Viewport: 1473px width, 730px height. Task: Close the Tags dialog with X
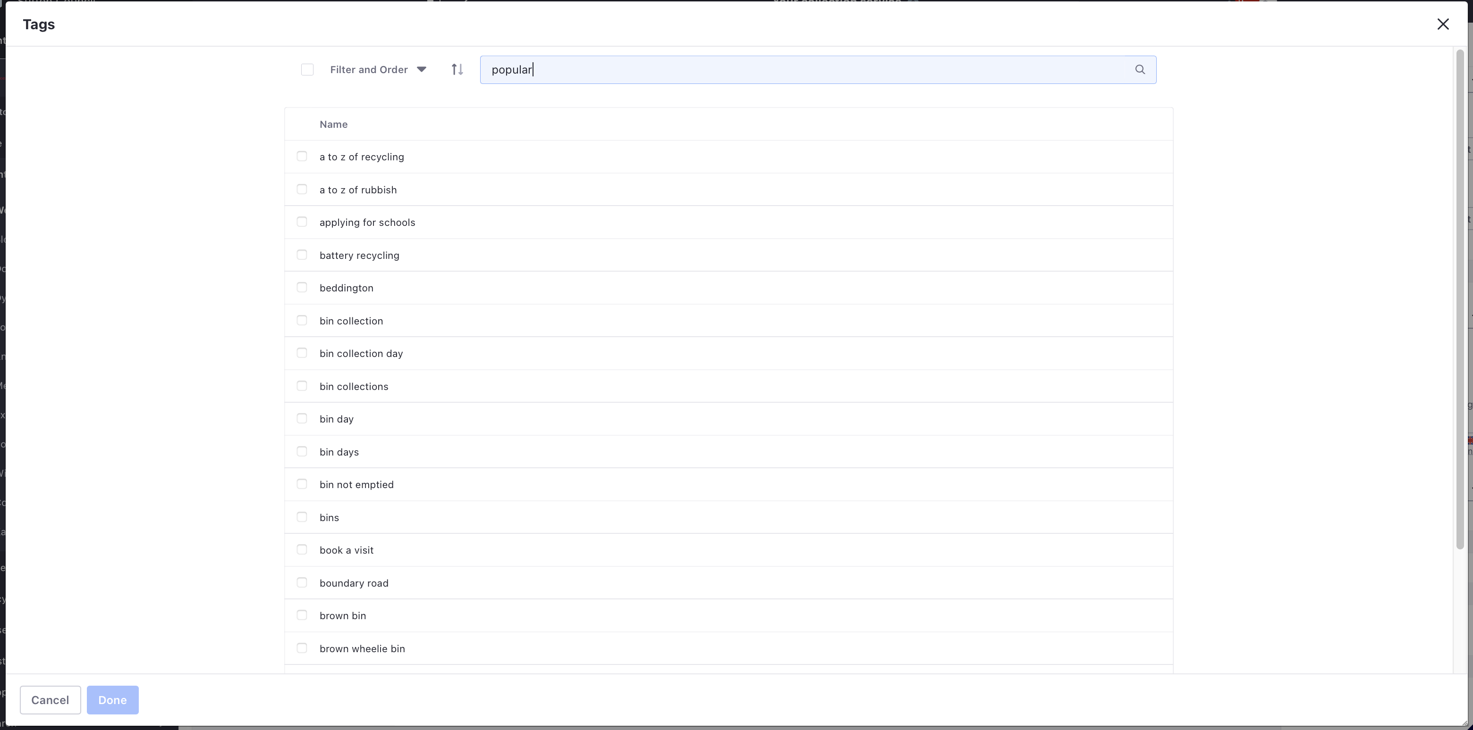click(x=1443, y=24)
